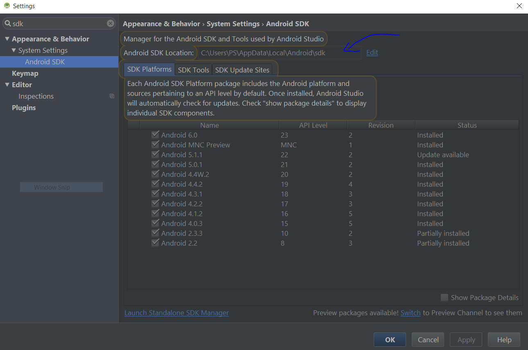Collapse the Editor tree node
Image resolution: width=528 pixels, height=350 pixels.
point(7,85)
